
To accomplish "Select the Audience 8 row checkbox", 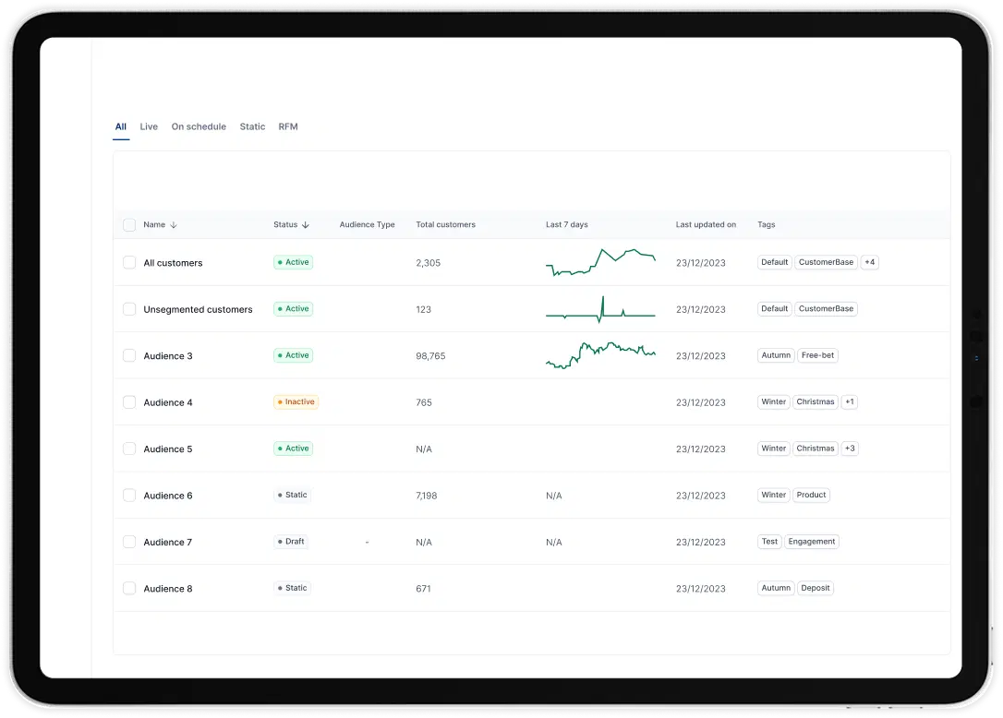I will click(x=129, y=588).
